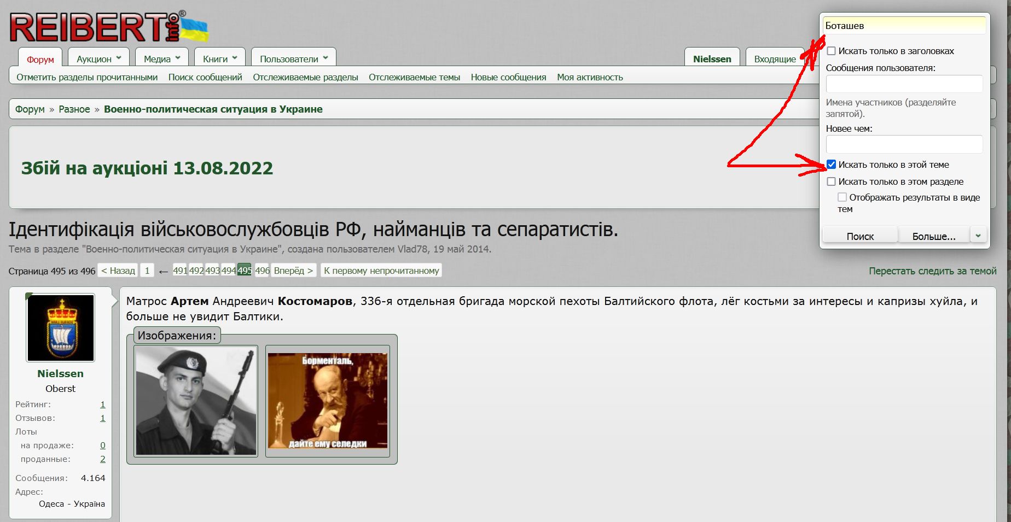
Task: Select current page 495
Action: coord(245,271)
